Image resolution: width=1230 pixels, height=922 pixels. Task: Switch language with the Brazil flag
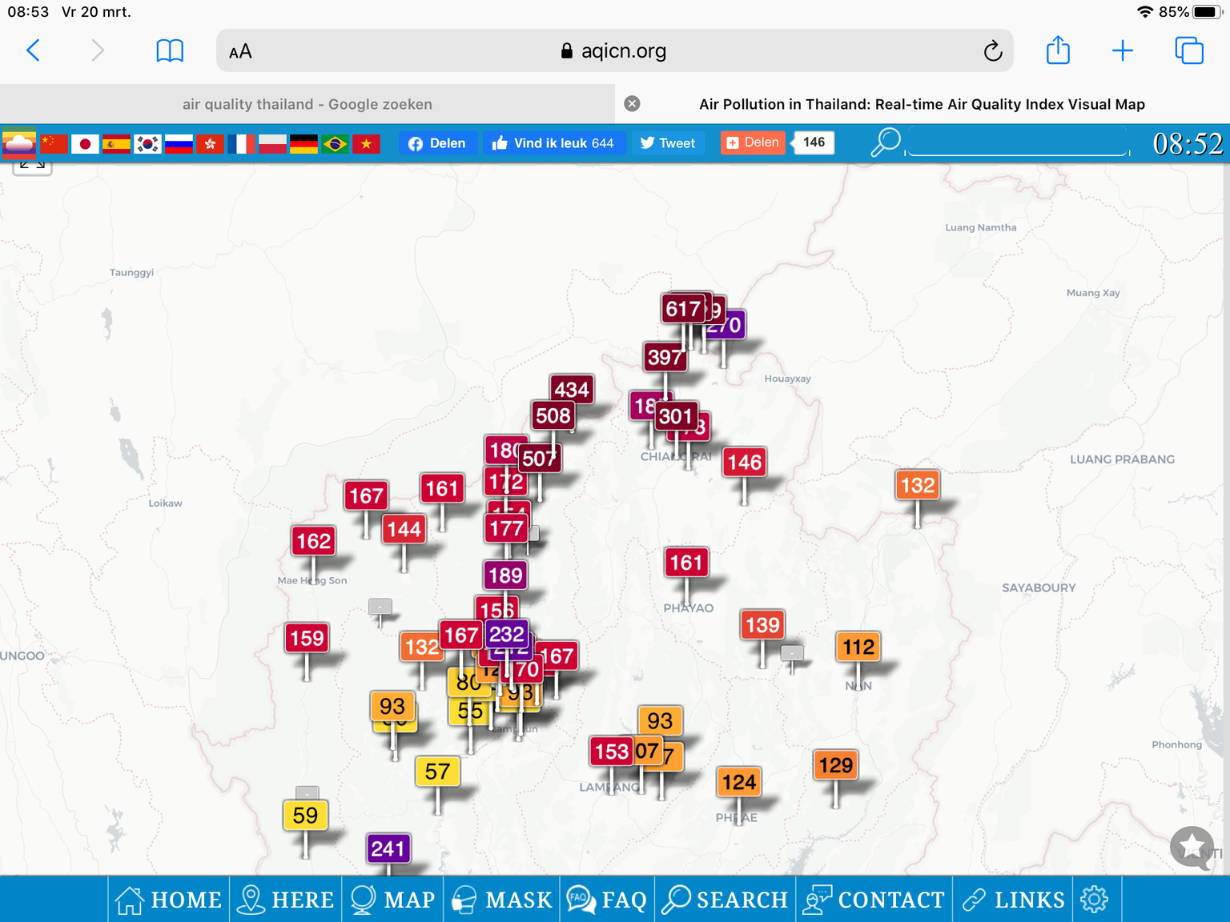335,143
